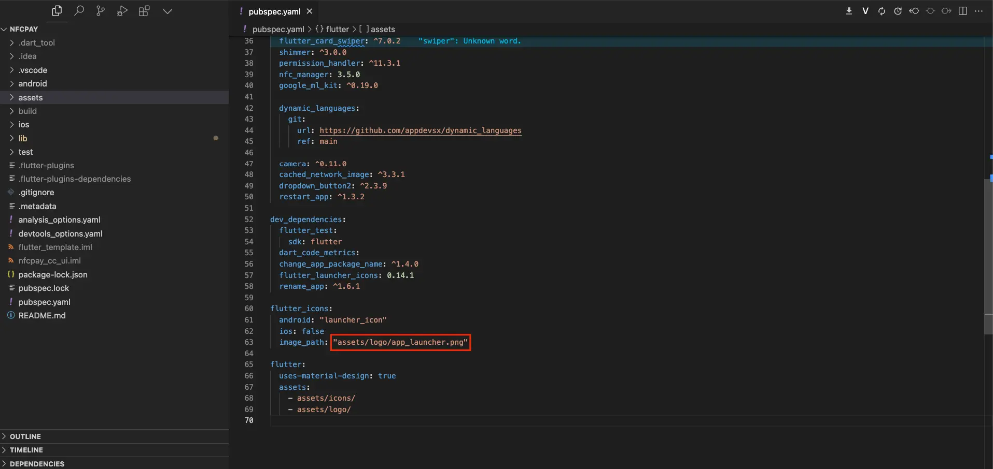
Task: Open the editor More Actions ellipsis
Action: pos(979,11)
